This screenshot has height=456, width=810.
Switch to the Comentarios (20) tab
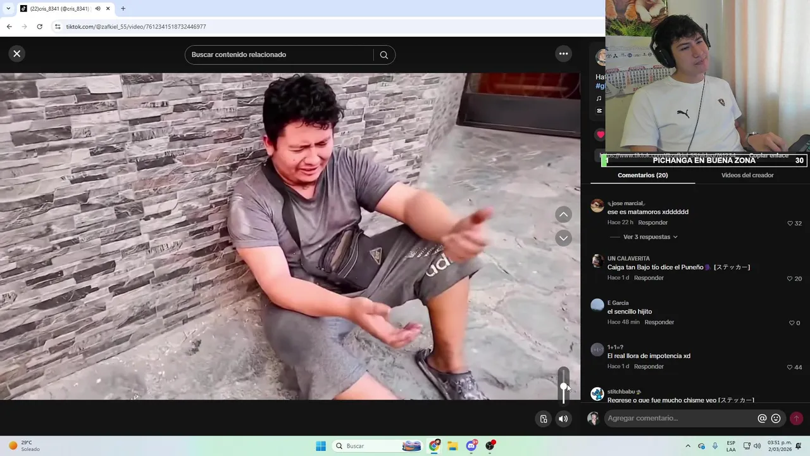(x=642, y=175)
